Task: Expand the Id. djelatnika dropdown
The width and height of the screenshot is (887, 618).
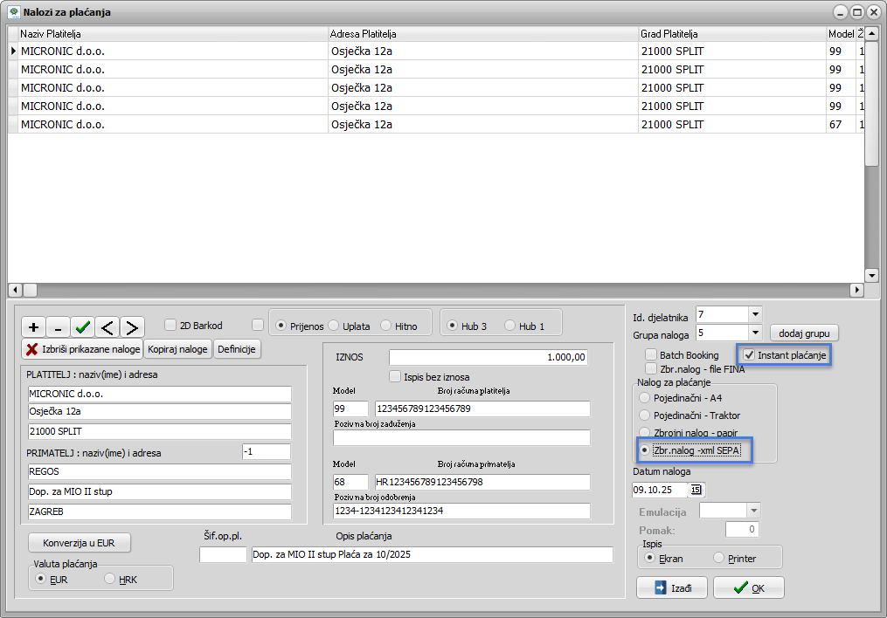Action: [755, 313]
